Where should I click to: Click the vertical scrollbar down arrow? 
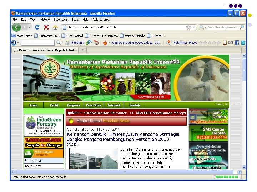(x=244, y=167)
